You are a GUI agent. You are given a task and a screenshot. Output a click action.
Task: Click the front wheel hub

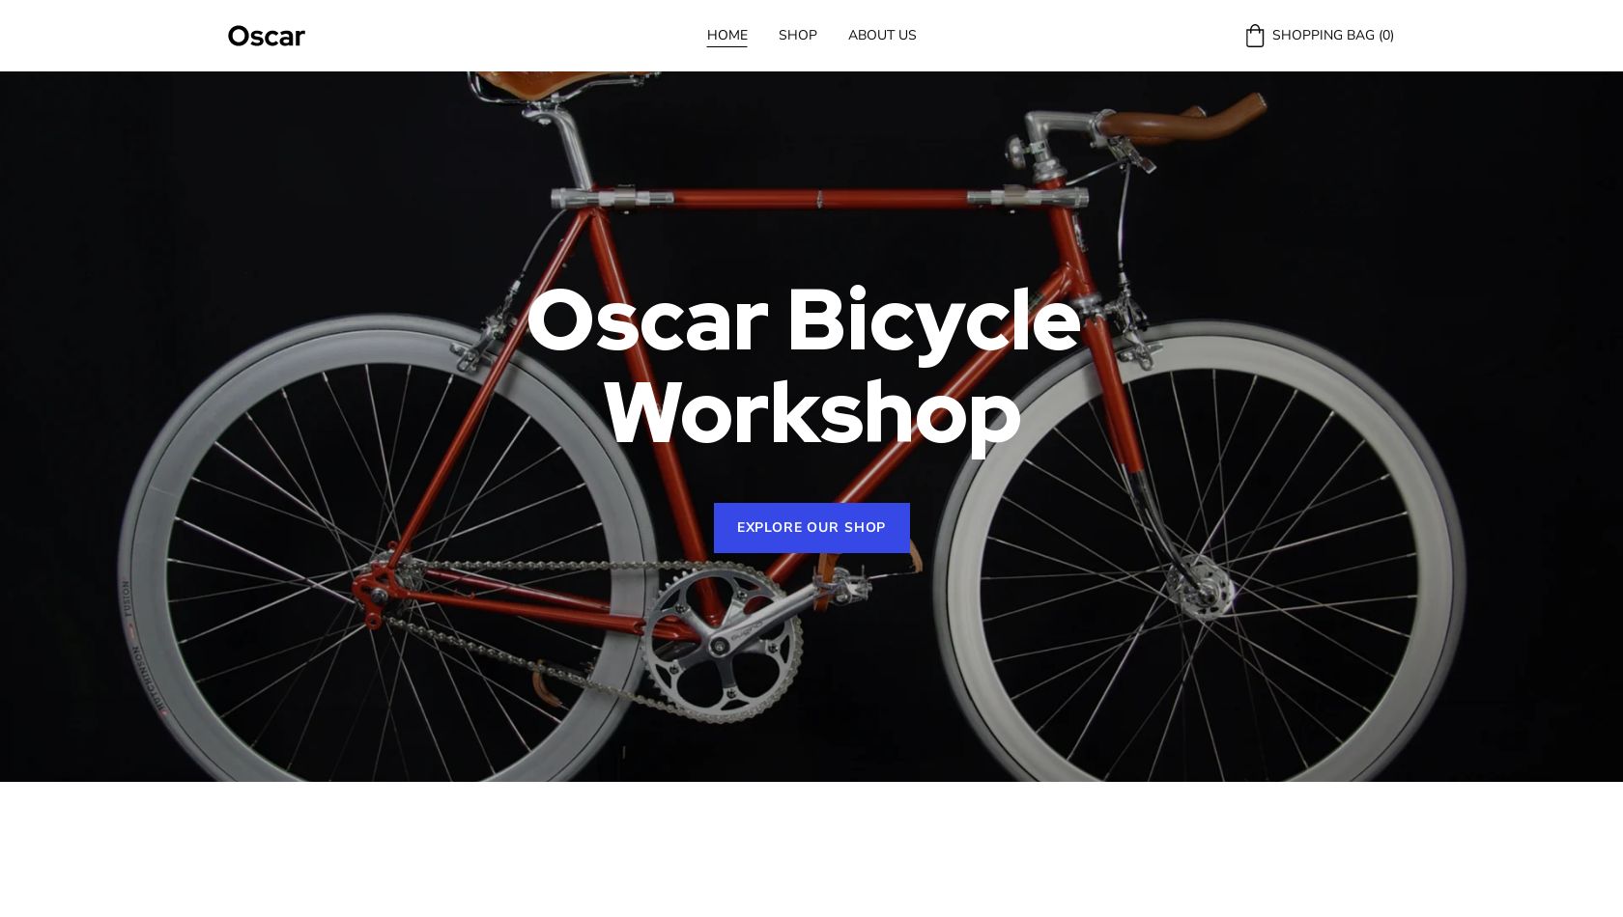tap(1201, 582)
